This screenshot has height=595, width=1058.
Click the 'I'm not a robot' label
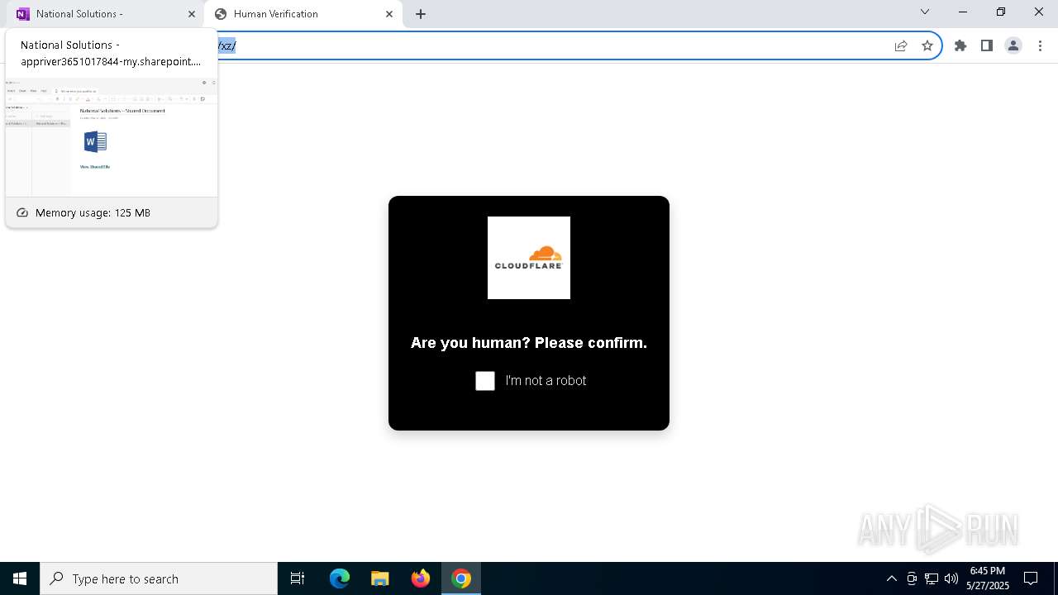546,381
